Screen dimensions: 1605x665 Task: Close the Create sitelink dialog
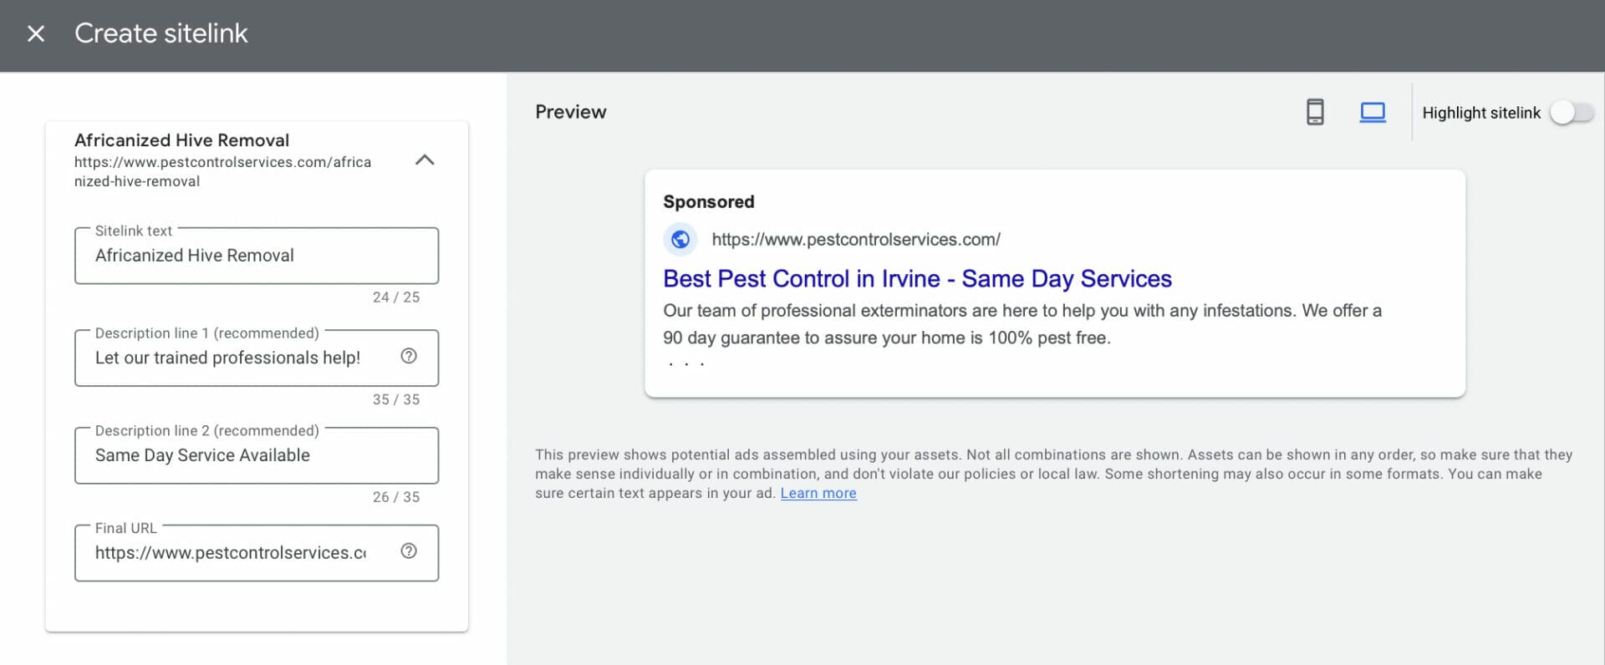[36, 33]
